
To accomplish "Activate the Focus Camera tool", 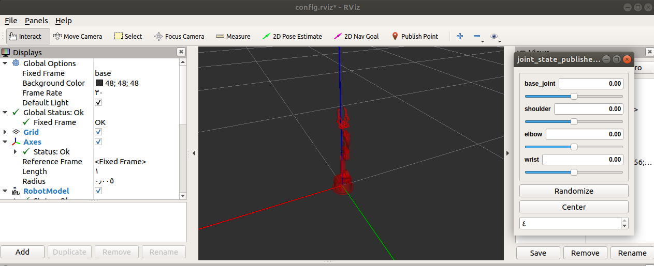I will pos(179,36).
